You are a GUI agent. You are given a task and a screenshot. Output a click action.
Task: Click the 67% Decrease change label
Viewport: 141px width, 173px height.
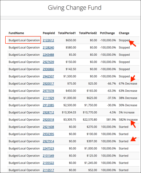point(128,83)
